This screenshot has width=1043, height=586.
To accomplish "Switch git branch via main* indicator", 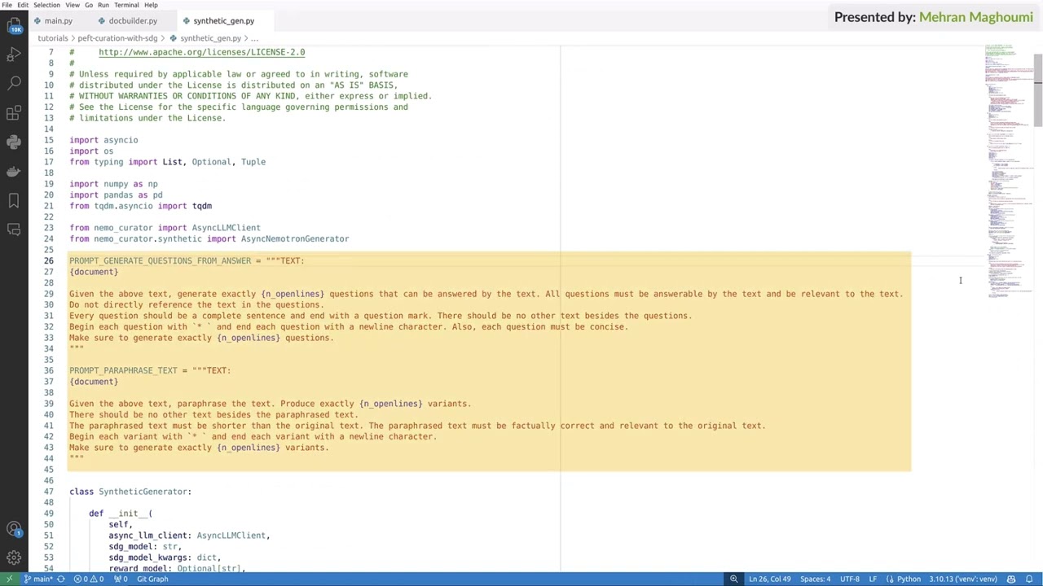I will point(39,579).
